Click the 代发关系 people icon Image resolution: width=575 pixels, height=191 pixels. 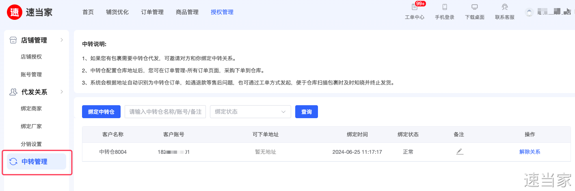click(x=13, y=92)
